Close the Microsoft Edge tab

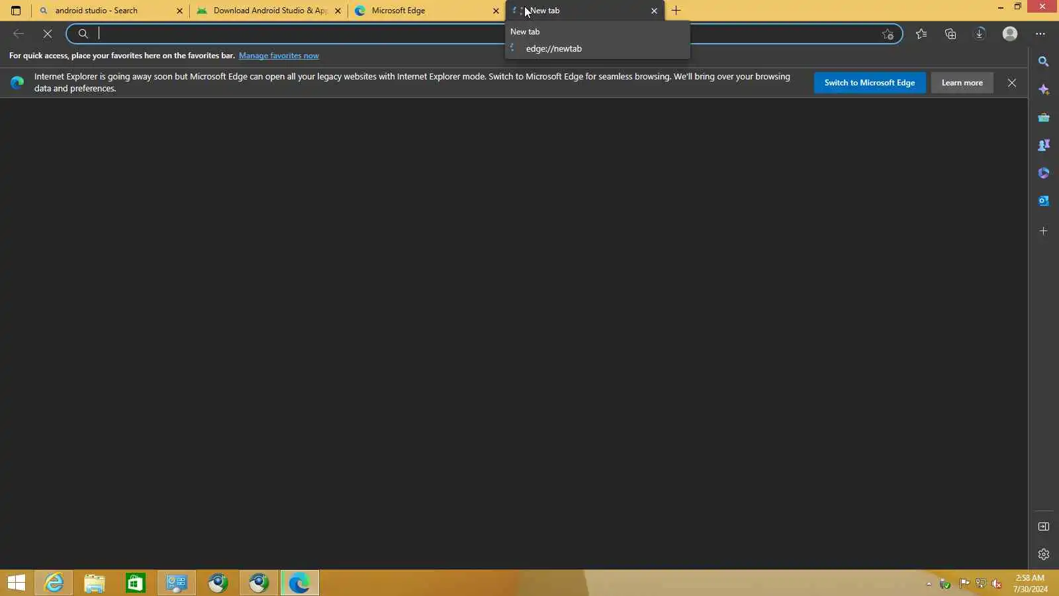click(x=496, y=11)
